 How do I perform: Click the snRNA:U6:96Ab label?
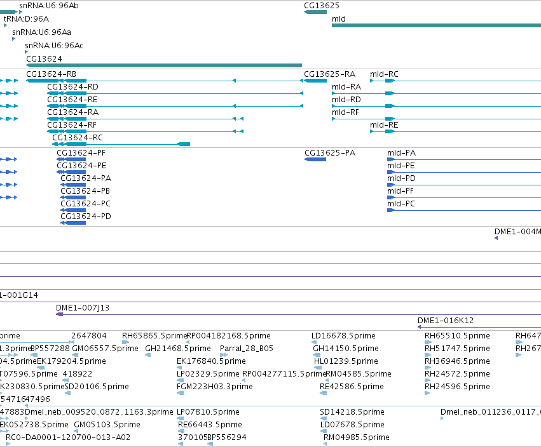(x=49, y=6)
